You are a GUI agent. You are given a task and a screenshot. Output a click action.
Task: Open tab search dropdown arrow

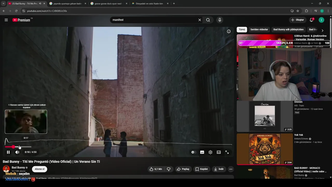tap(3, 4)
